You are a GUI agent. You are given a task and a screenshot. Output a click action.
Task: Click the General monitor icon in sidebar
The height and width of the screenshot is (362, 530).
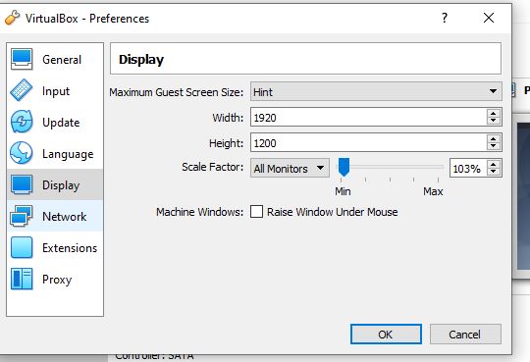tap(22, 59)
